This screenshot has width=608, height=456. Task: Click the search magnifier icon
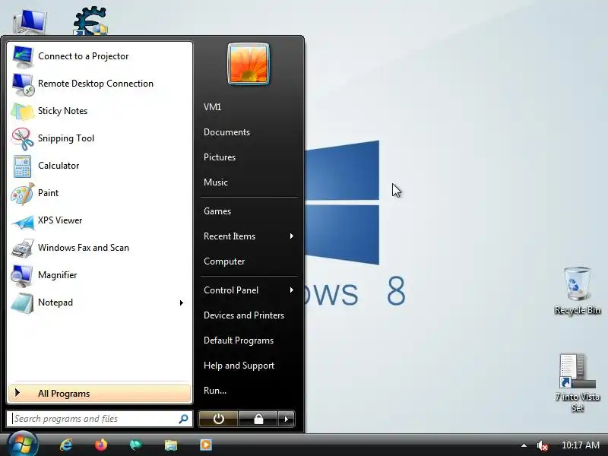pyautogui.click(x=183, y=419)
